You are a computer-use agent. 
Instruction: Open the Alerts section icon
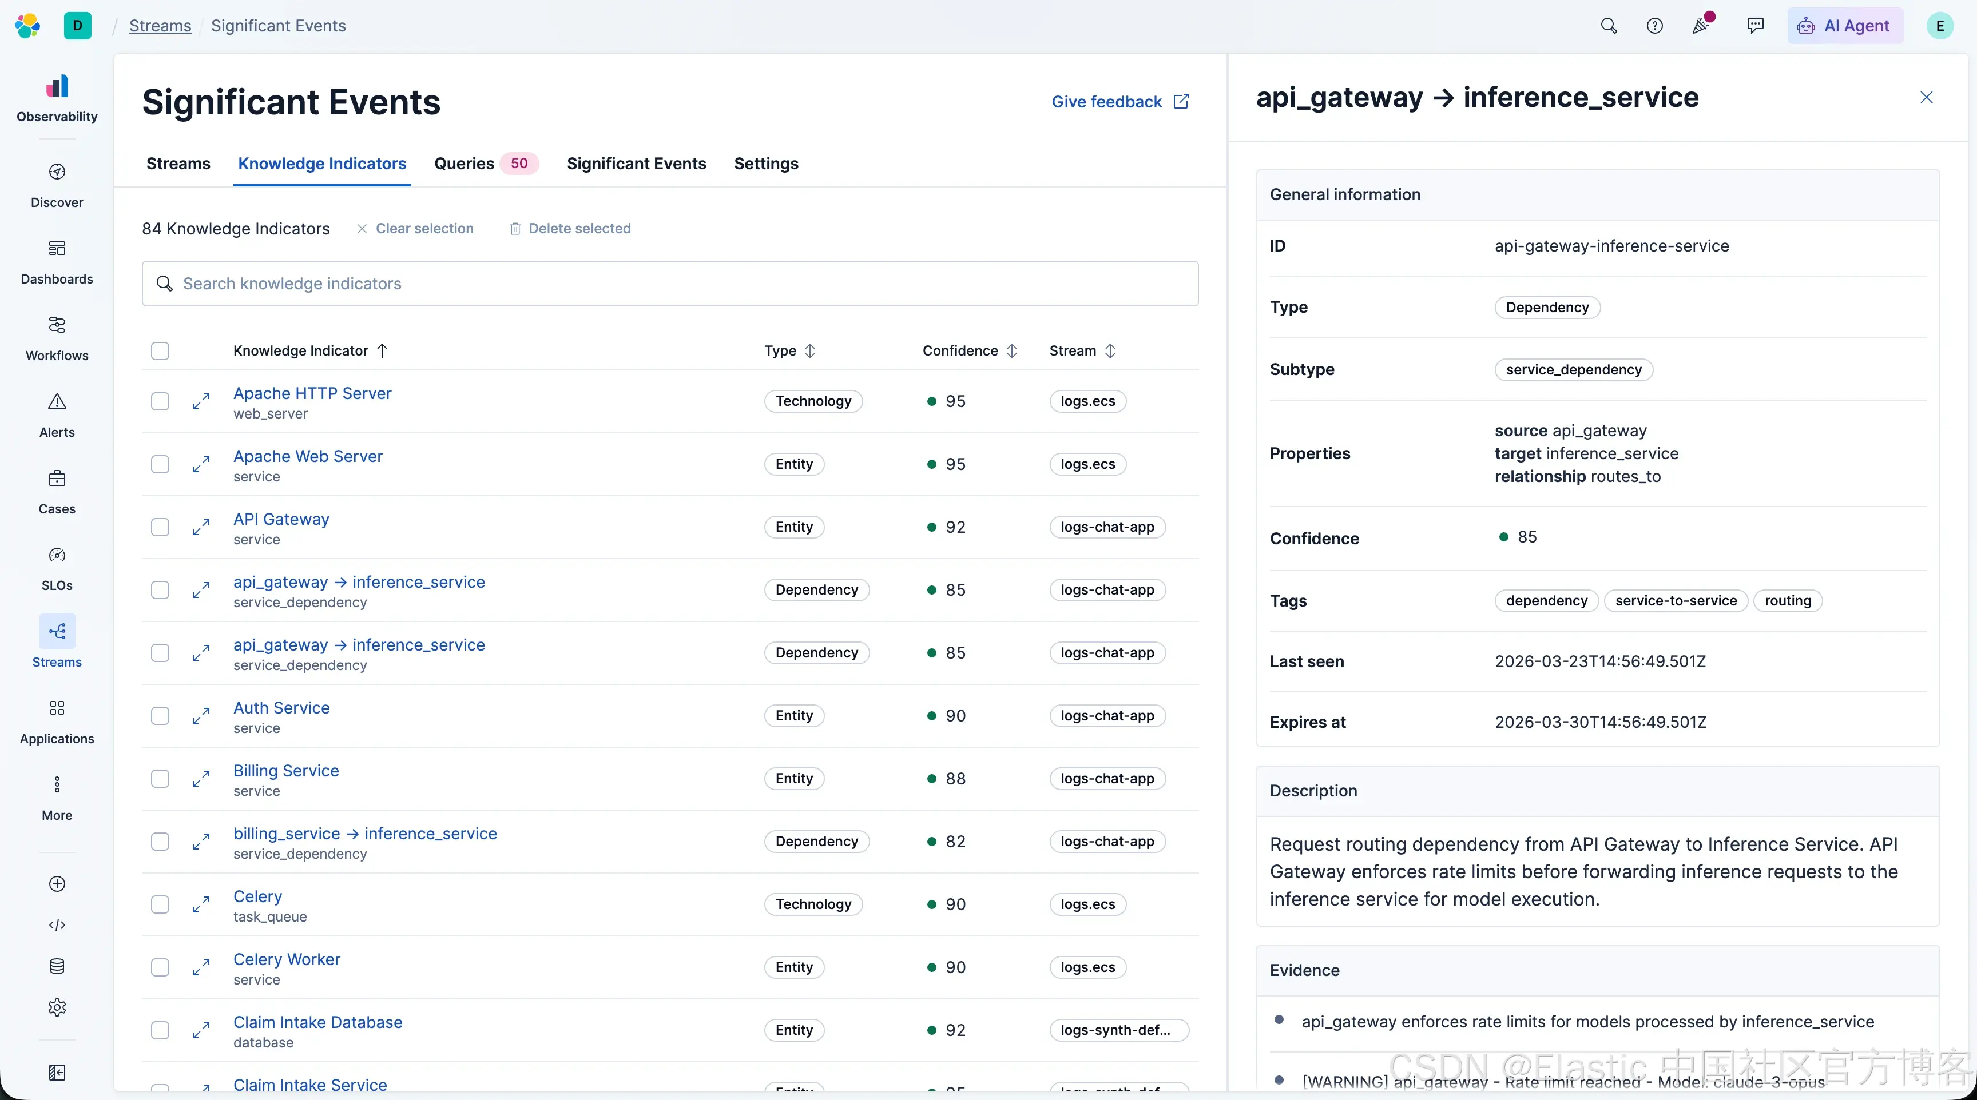point(57,401)
